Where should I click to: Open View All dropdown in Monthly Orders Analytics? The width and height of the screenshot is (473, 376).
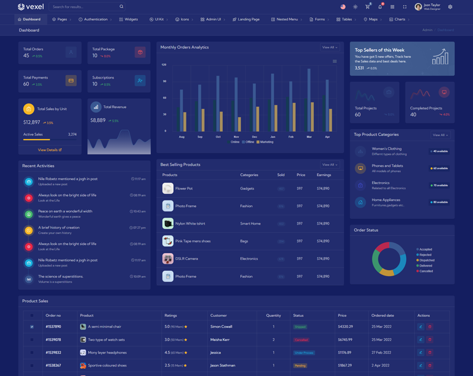[330, 47]
